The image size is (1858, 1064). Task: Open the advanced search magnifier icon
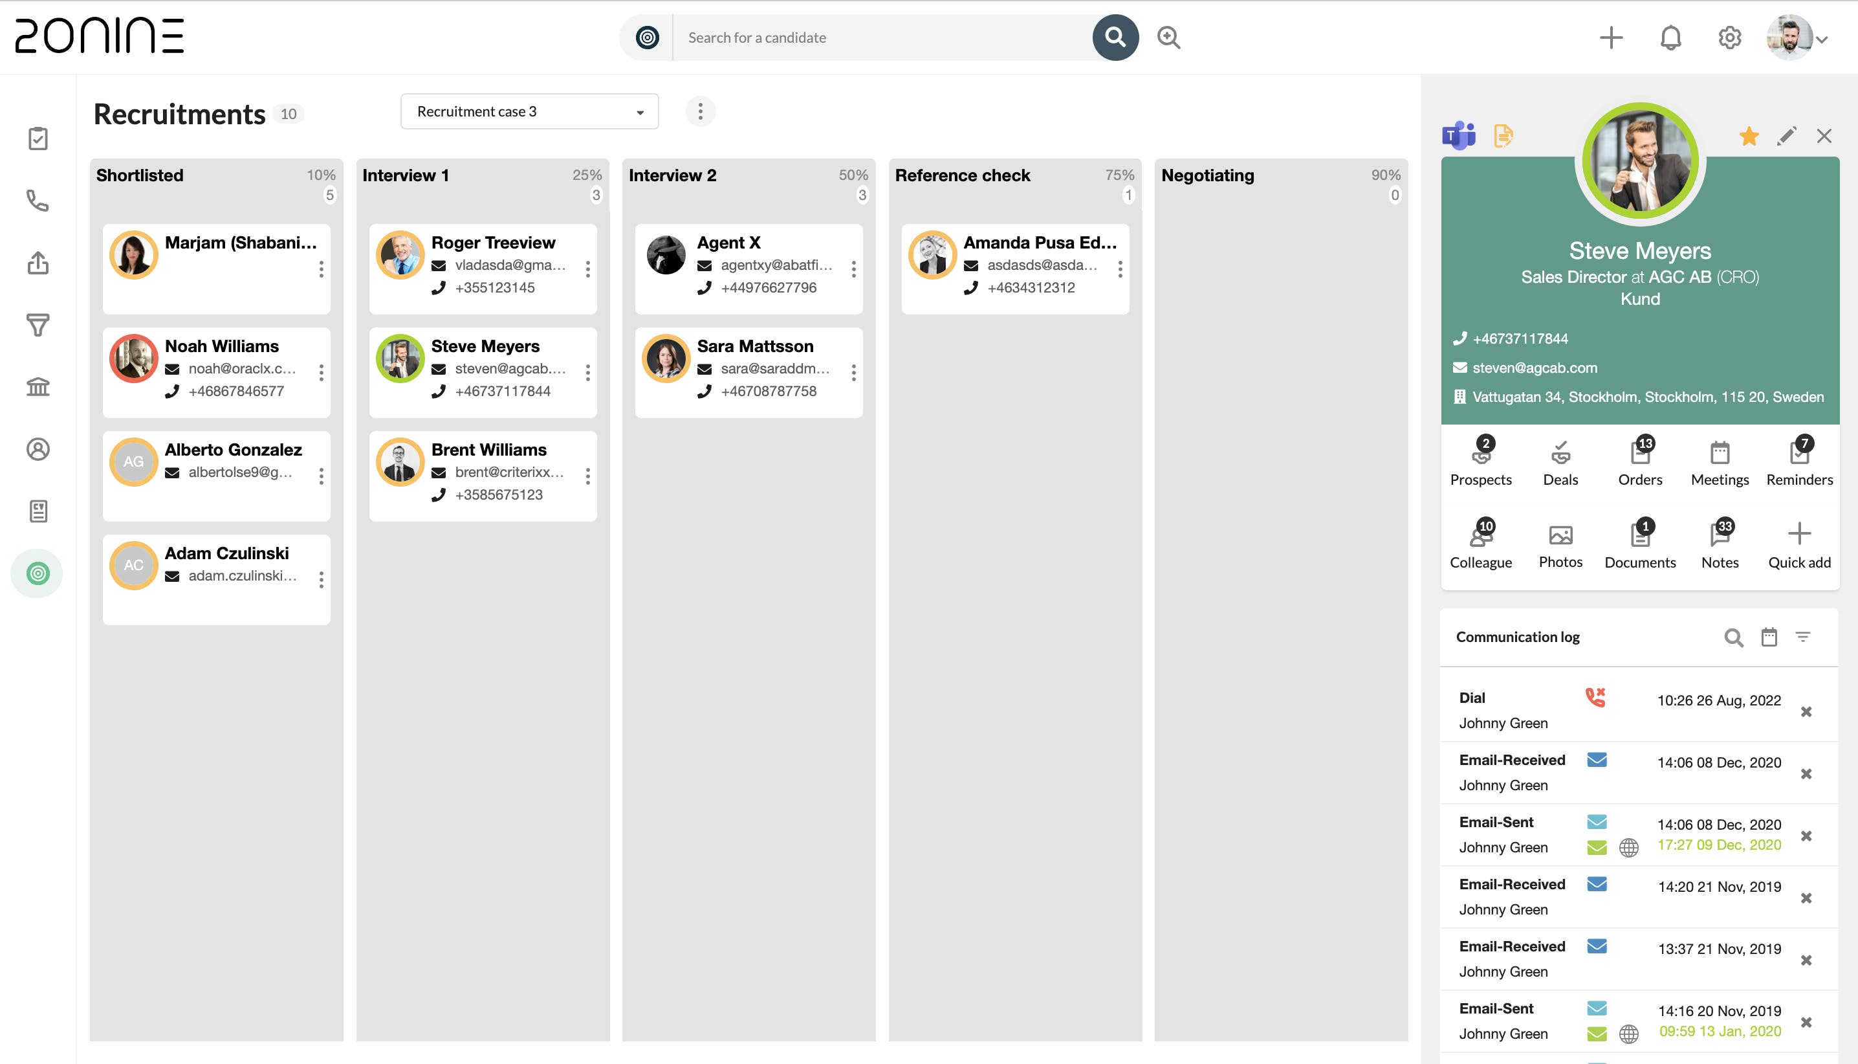[1168, 38]
